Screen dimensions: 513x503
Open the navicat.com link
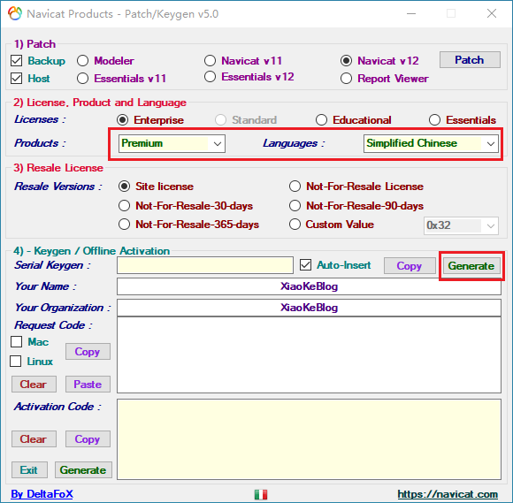[x=448, y=494]
